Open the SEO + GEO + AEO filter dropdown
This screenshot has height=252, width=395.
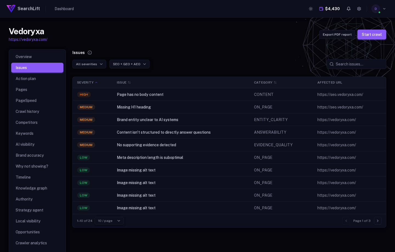129,64
